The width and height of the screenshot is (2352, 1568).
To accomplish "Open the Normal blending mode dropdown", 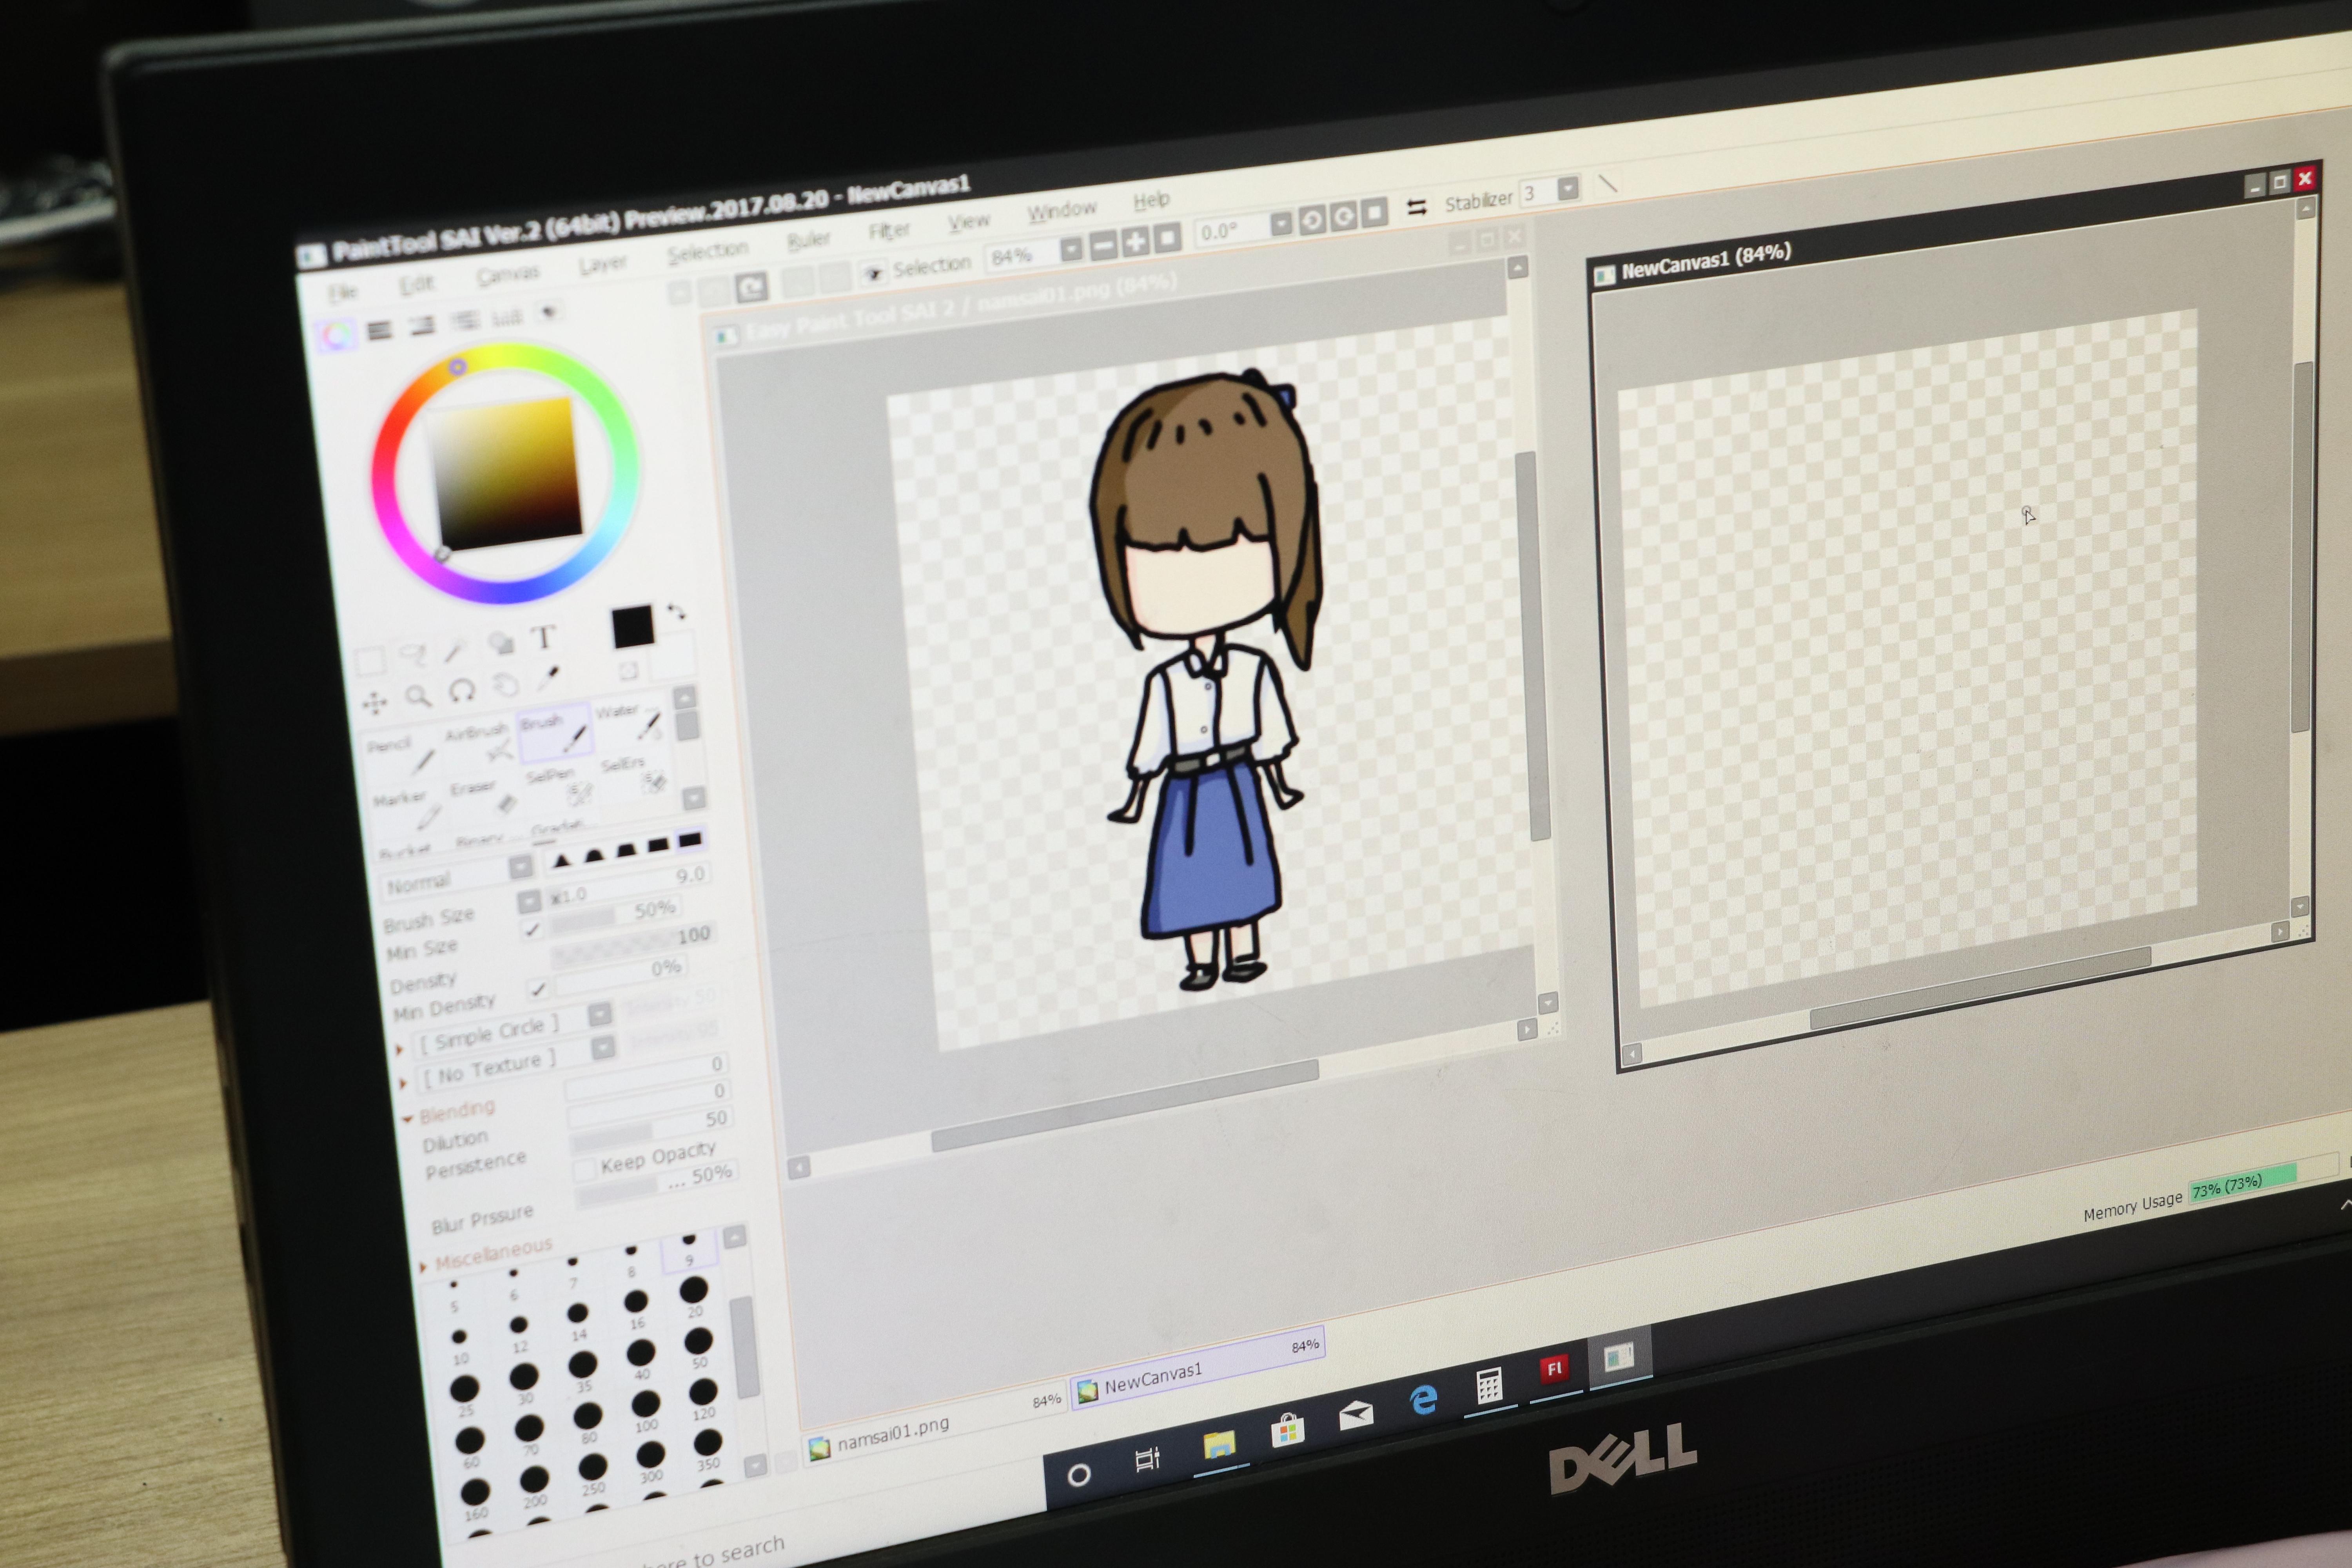I will click(x=521, y=867).
